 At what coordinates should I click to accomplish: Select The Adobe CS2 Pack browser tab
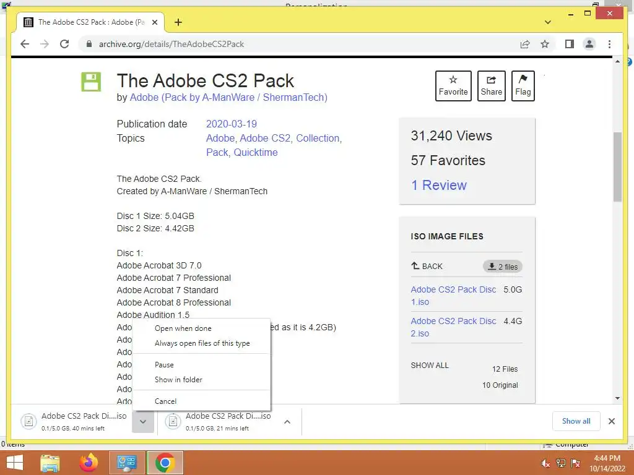point(91,22)
